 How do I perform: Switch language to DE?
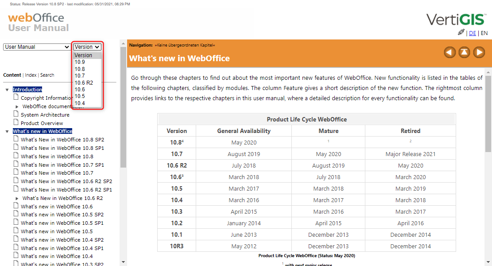tap(473, 33)
